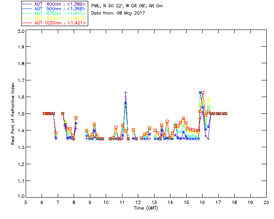274x219 pixels.
Task: Click the 9 x-axis tick label
Action: 90,202
